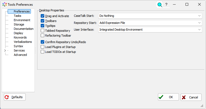Go to the Storage preferences section

[x=19, y=24]
